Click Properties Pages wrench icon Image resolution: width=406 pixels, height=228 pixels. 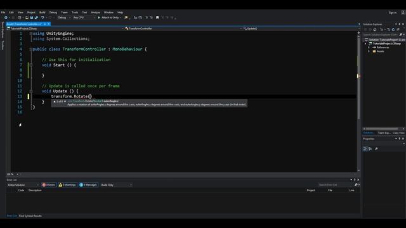pos(376,149)
